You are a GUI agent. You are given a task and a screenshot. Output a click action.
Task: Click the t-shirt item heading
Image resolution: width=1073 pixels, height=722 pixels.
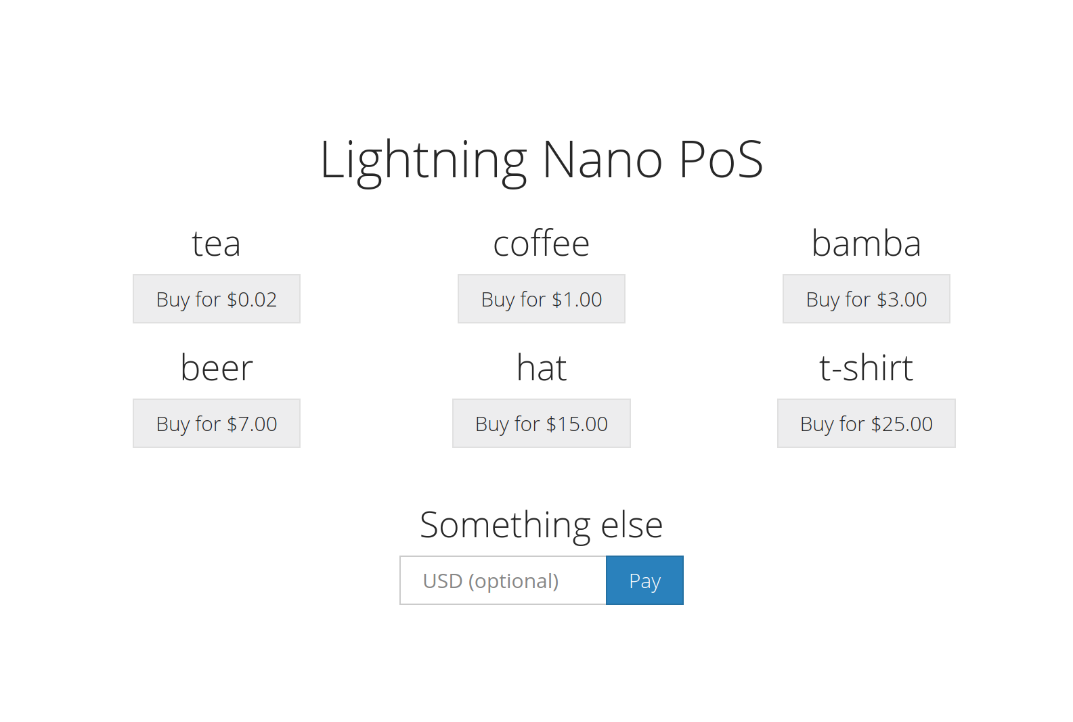(867, 368)
